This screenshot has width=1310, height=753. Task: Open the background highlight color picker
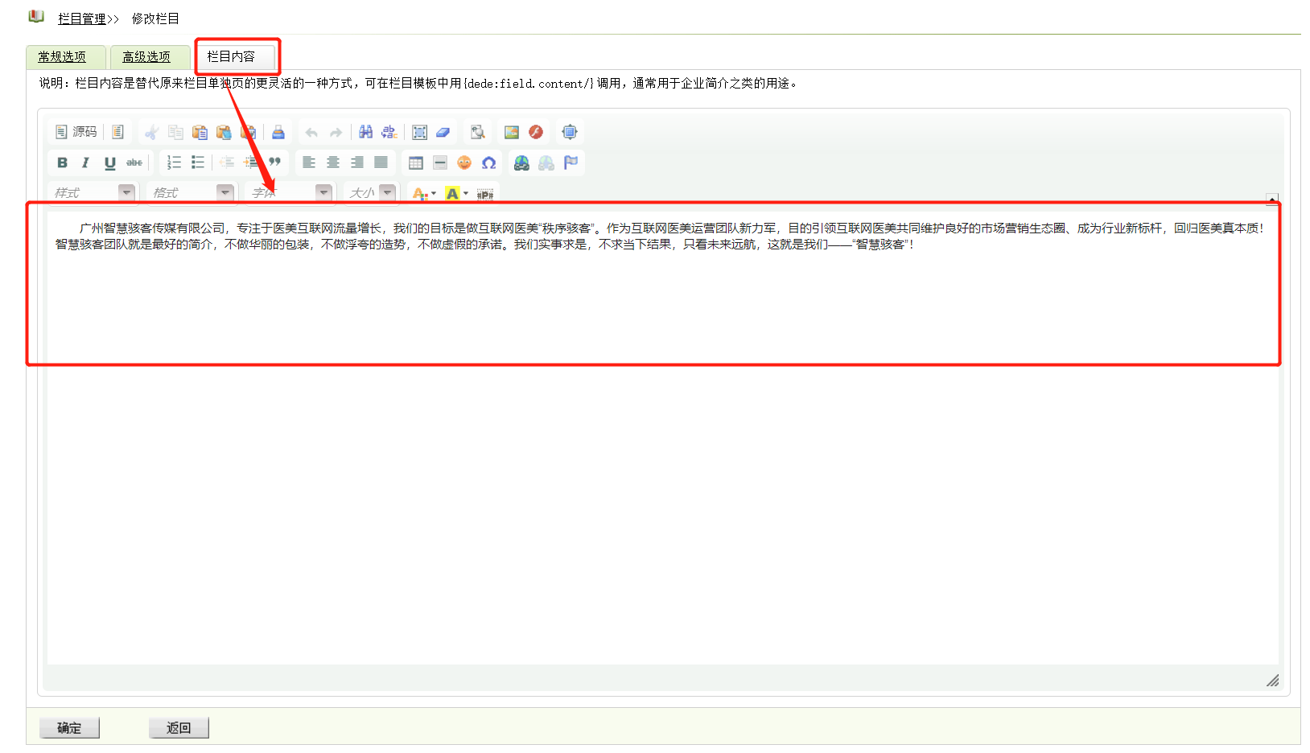(x=456, y=193)
